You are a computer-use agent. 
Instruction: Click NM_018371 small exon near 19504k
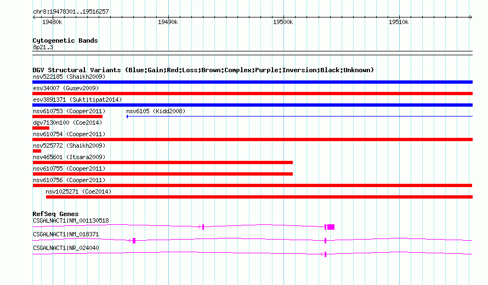[x=326, y=241]
